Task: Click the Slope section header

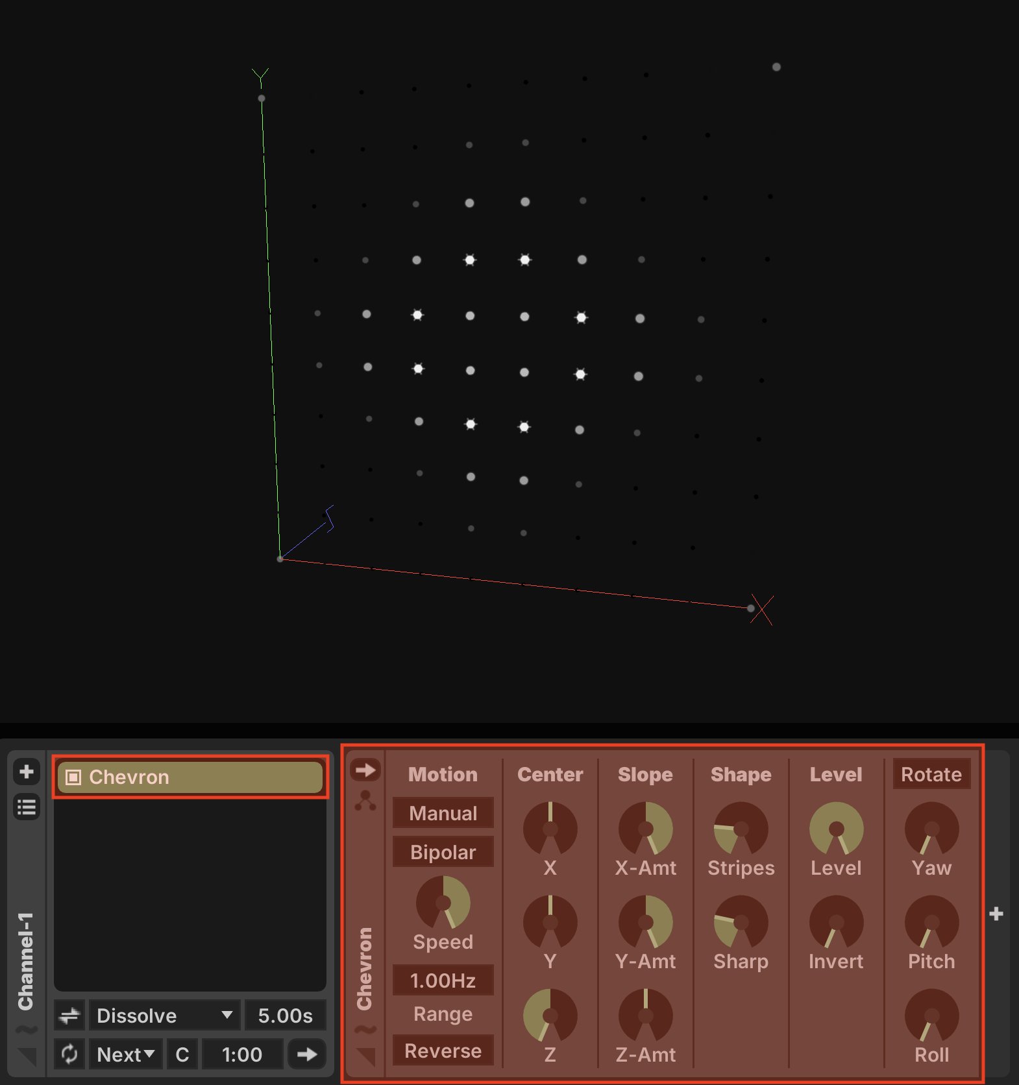Action: (x=645, y=774)
